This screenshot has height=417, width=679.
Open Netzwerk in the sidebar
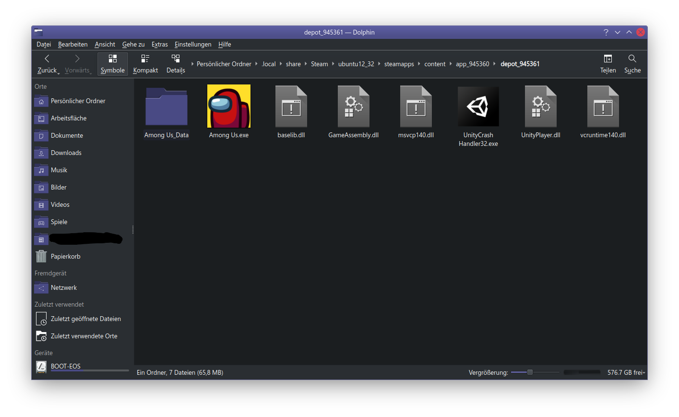[x=83, y=288]
